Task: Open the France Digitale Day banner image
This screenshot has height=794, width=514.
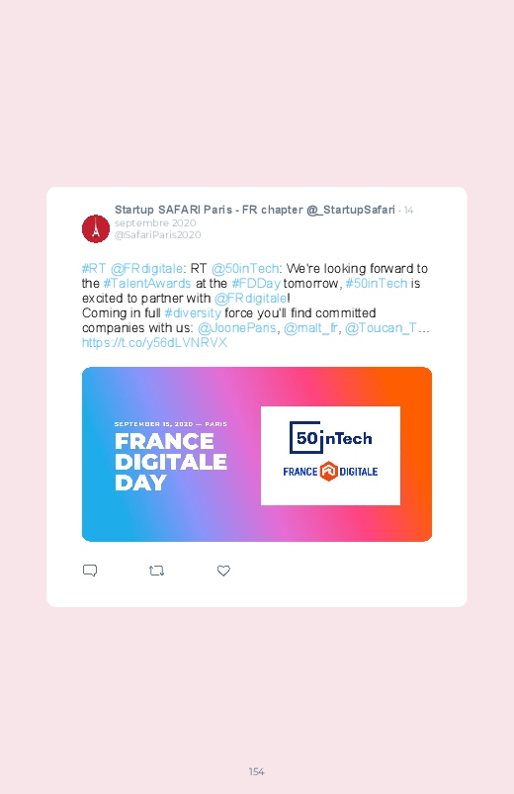Action: (257, 454)
